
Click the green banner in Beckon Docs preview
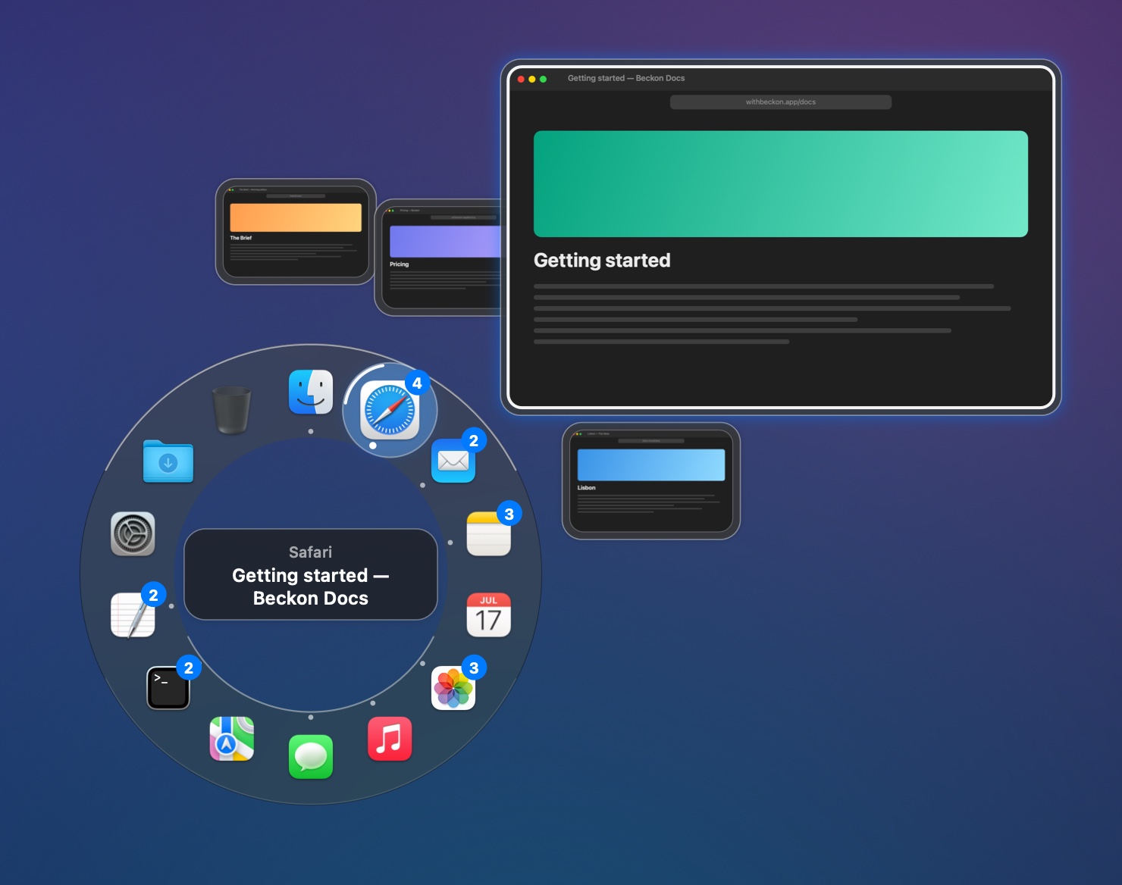tap(781, 184)
